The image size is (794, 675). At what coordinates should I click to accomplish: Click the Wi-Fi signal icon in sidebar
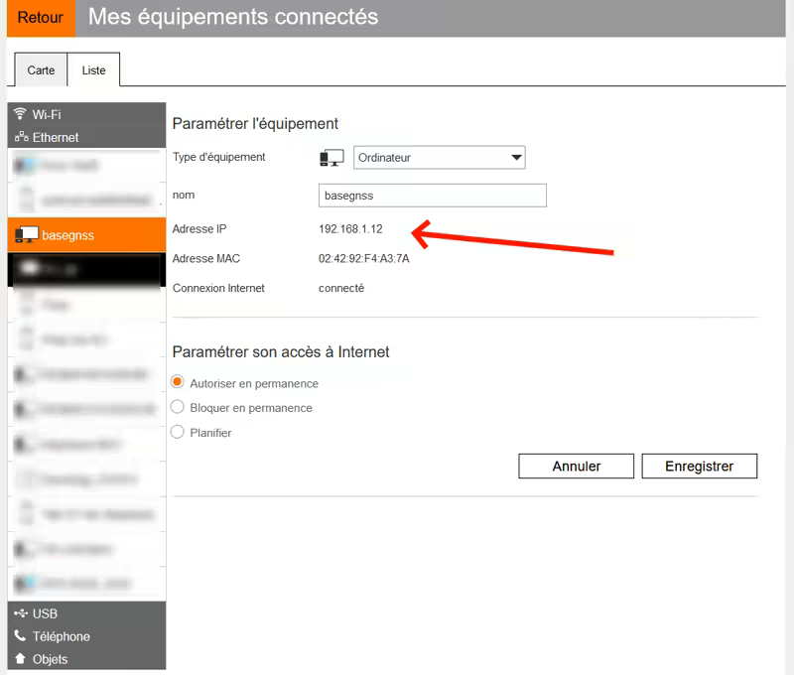[x=20, y=114]
